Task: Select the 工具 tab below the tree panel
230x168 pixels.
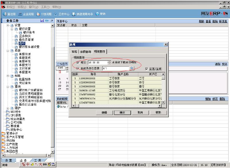Action: coord(38,160)
